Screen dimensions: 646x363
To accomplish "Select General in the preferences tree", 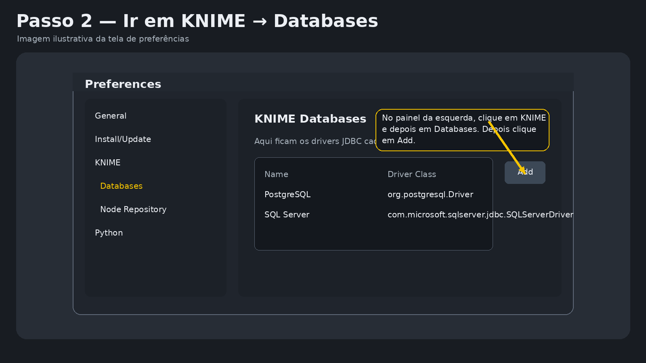I will tap(111, 116).
